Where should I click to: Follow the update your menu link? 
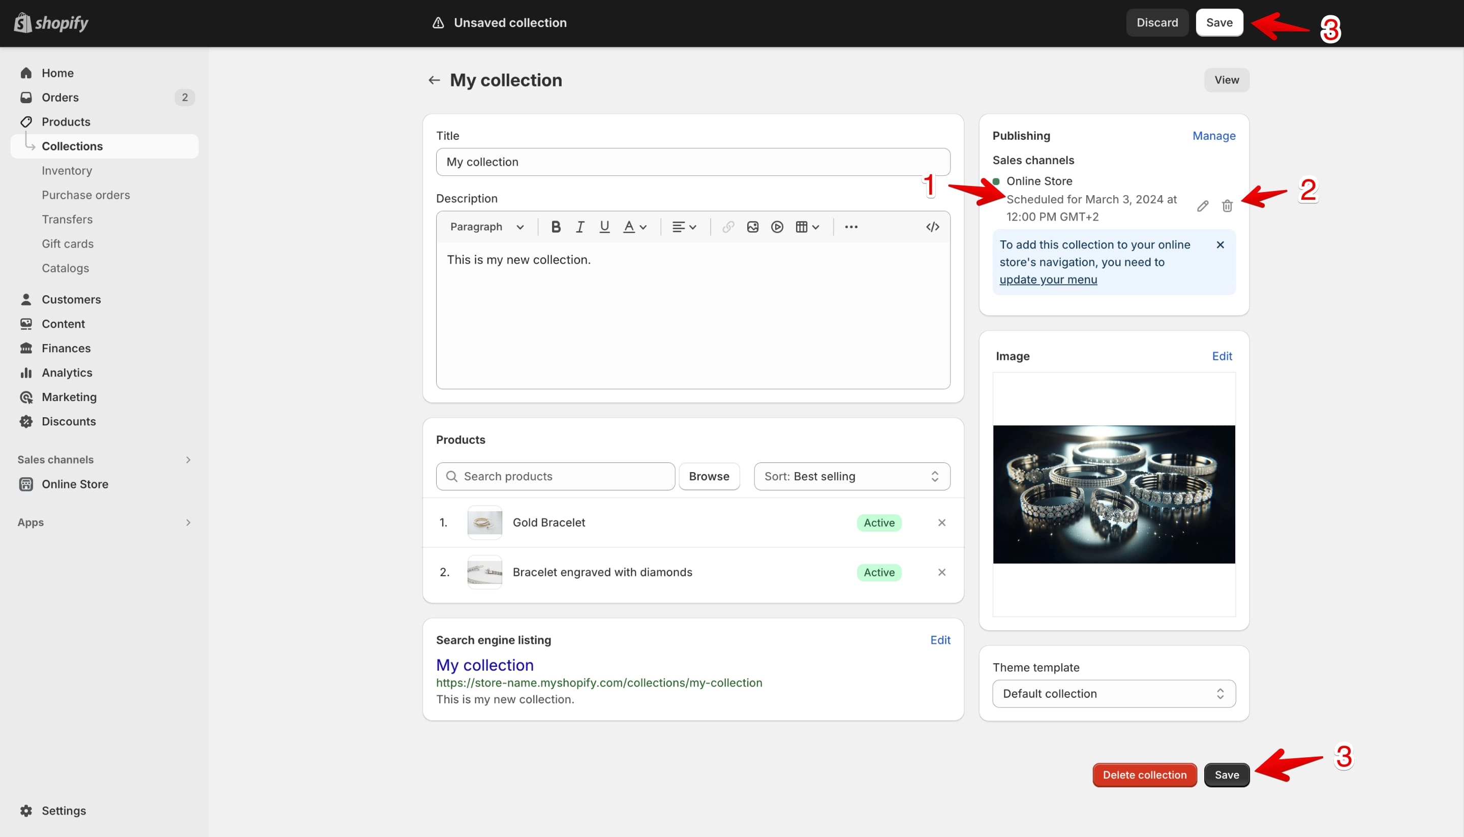(x=1048, y=280)
